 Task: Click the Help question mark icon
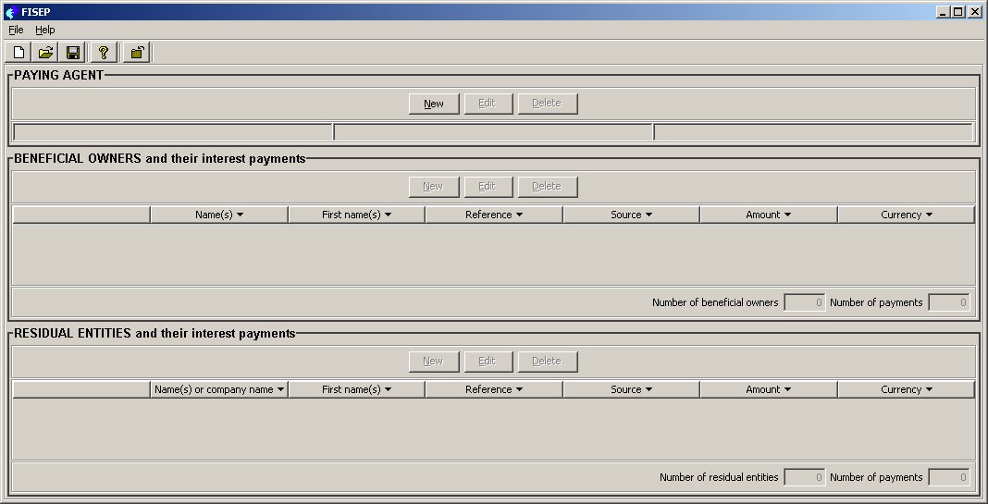104,53
